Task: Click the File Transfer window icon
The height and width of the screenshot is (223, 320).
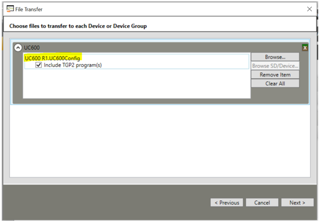Action: [10, 9]
